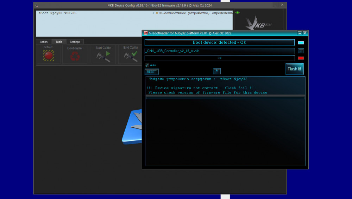Switch to the Action tab

[44, 42]
